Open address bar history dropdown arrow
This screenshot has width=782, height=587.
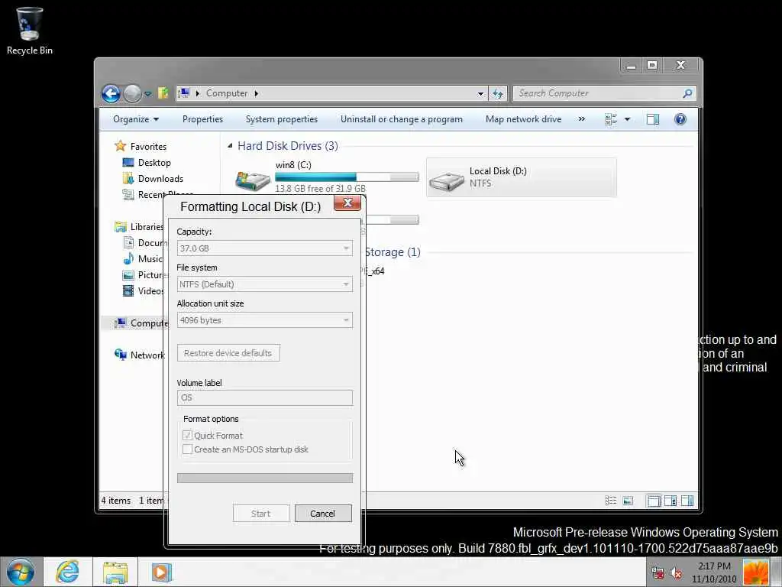[480, 93]
